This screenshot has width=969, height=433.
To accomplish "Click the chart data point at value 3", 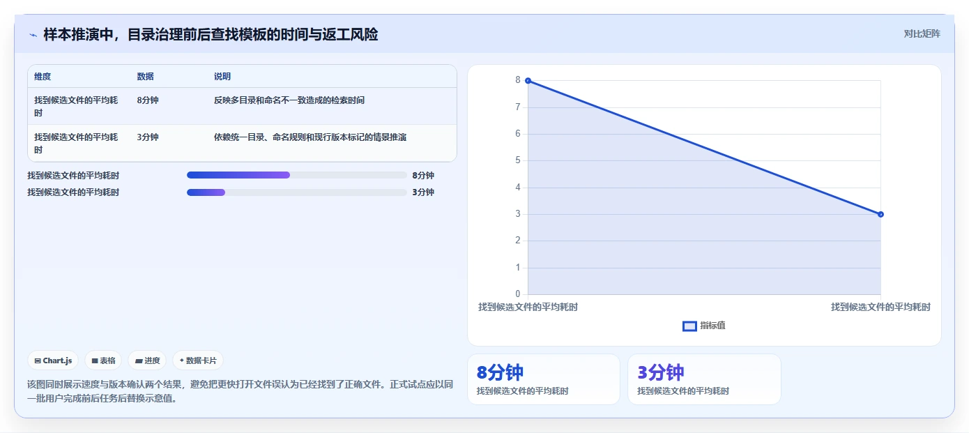I will coord(880,214).
